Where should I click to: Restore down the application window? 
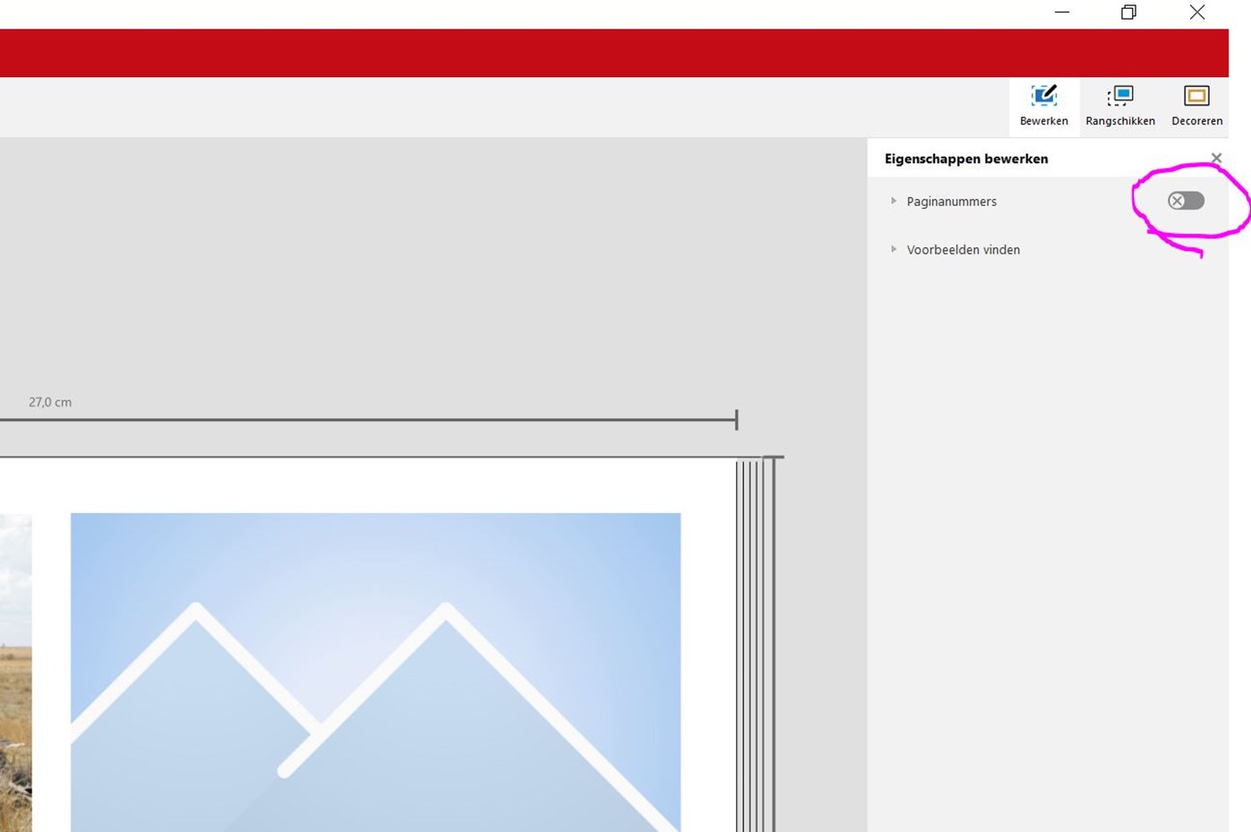click(x=1128, y=13)
